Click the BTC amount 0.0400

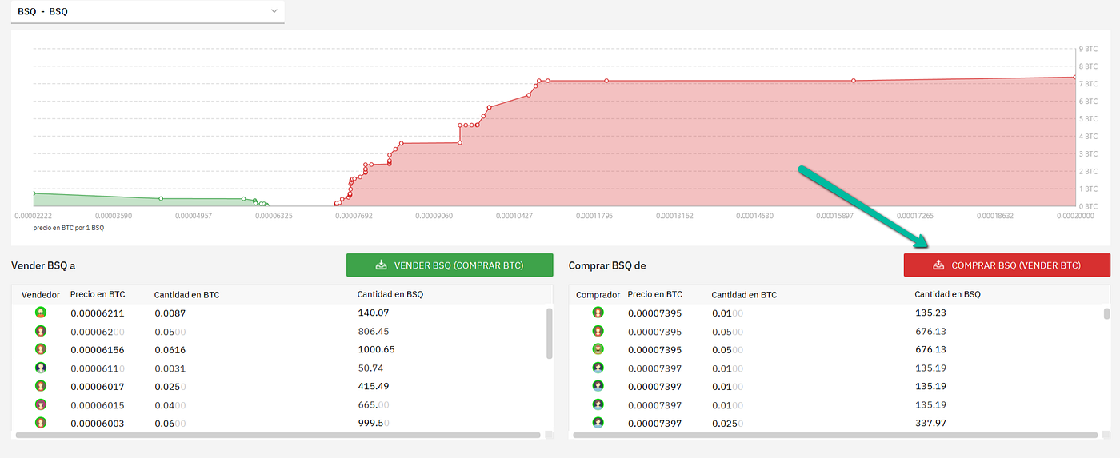tap(170, 405)
